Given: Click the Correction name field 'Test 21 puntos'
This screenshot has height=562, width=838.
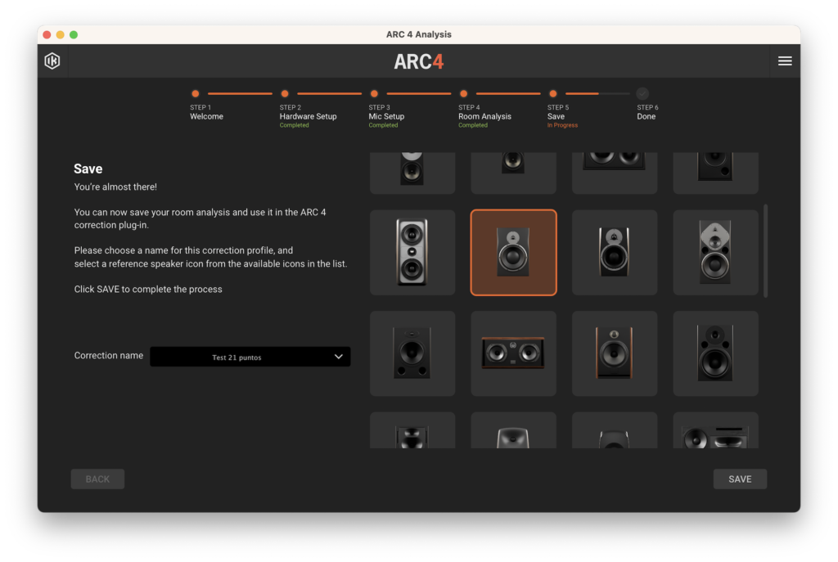Looking at the screenshot, I should point(237,357).
